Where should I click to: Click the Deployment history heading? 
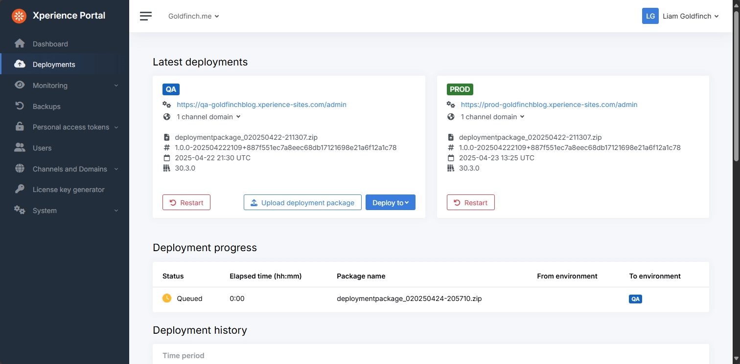click(200, 330)
